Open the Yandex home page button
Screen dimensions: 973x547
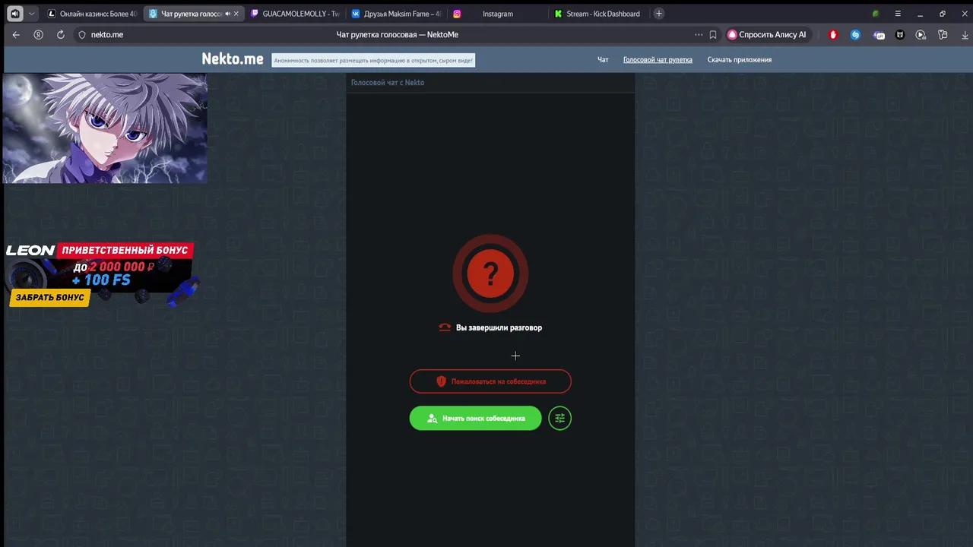[x=38, y=35]
